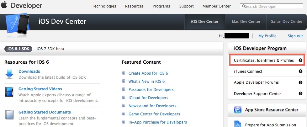
Task: Open iCloud for Developers link
Action: click(x=148, y=98)
